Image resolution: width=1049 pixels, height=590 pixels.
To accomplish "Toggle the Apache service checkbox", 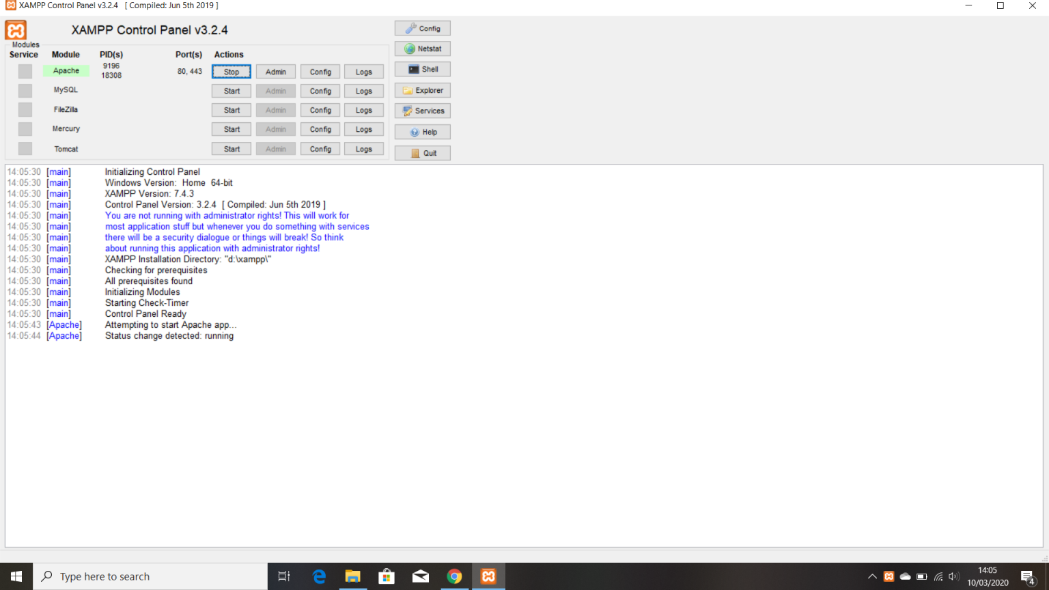I will [x=25, y=71].
